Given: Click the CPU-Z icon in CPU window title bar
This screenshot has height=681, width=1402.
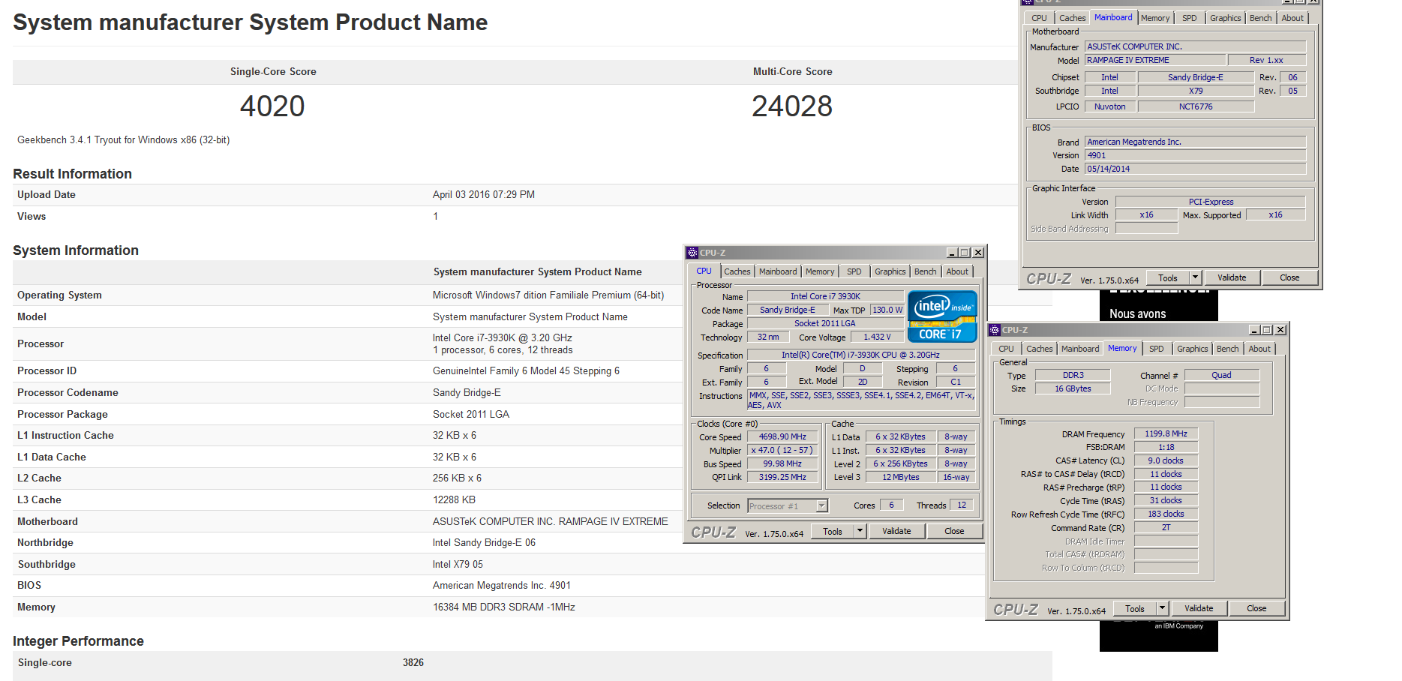Looking at the screenshot, I should coord(692,253).
